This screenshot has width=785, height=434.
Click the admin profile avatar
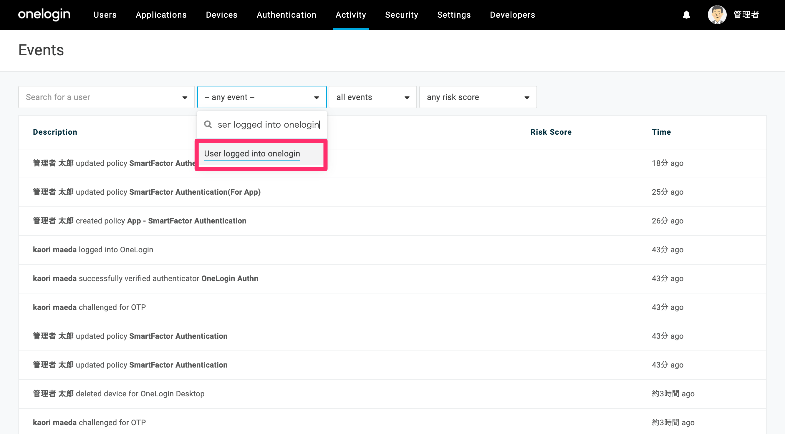tap(717, 15)
